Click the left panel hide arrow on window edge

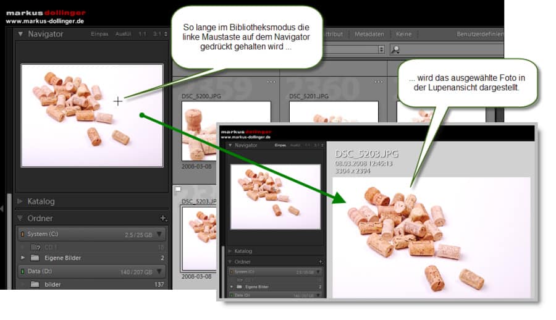tap(2, 209)
